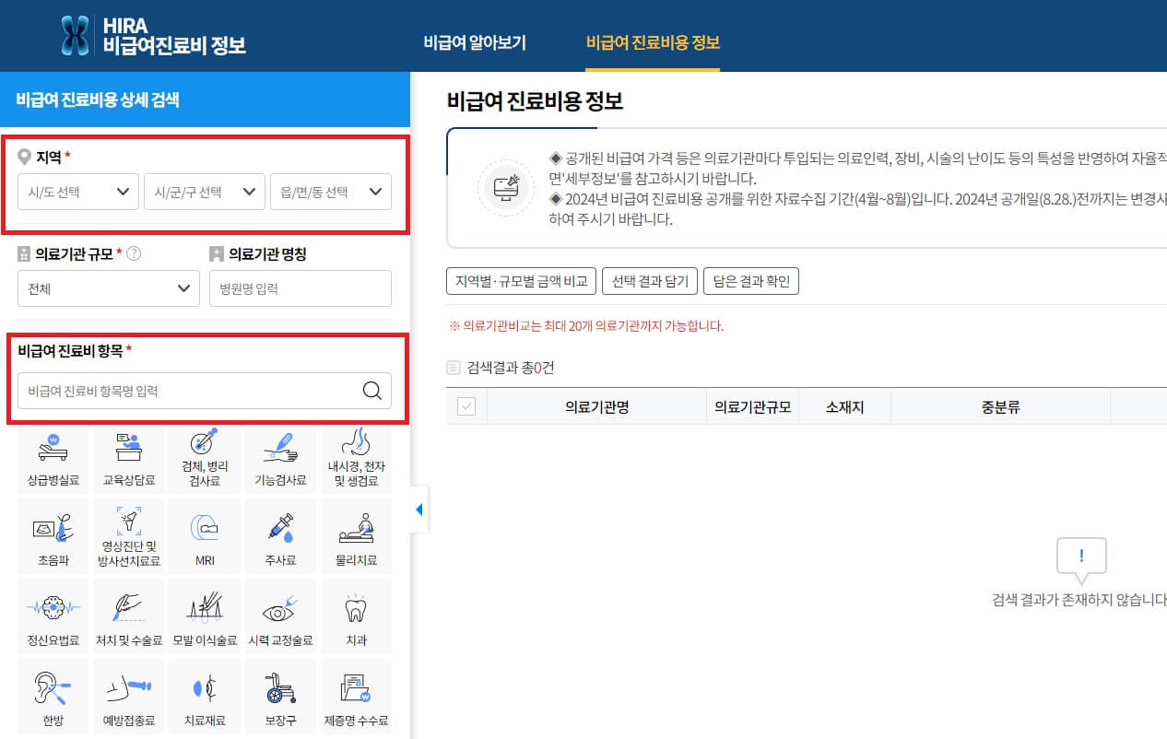The width and height of the screenshot is (1167, 739).
Task: Select the 상급병실료 (premium ward fee) icon
Action: tap(53, 455)
